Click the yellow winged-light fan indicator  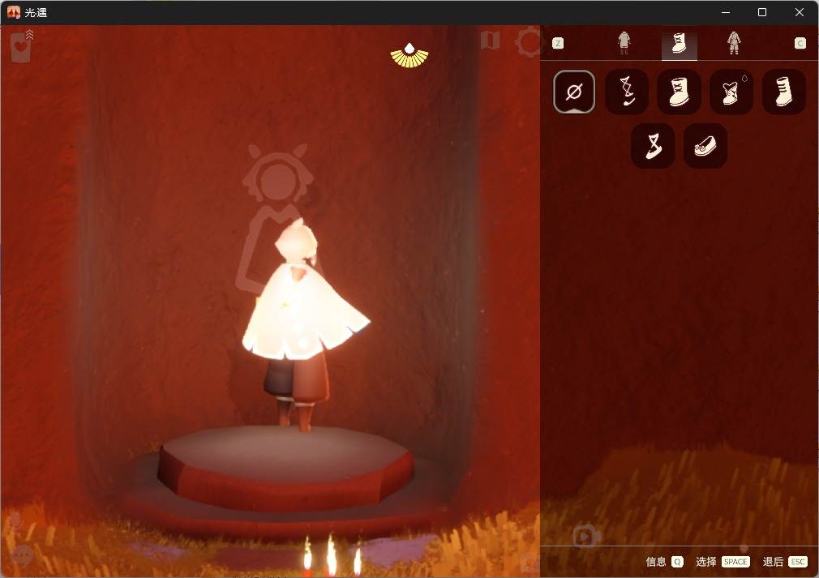tap(409, 56)
